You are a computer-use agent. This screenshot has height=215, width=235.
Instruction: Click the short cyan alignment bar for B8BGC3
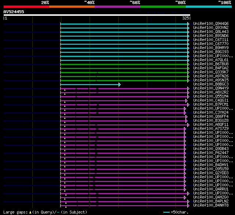coord(90,85)
